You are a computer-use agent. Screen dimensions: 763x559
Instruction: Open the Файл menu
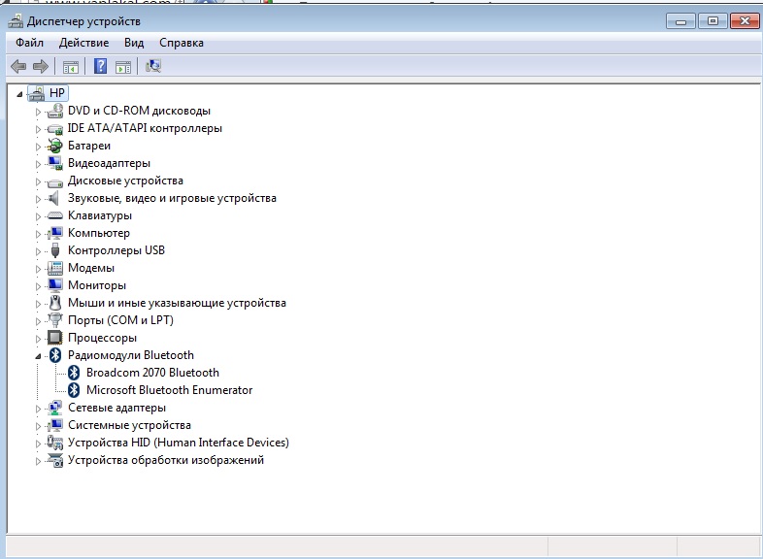30,43
